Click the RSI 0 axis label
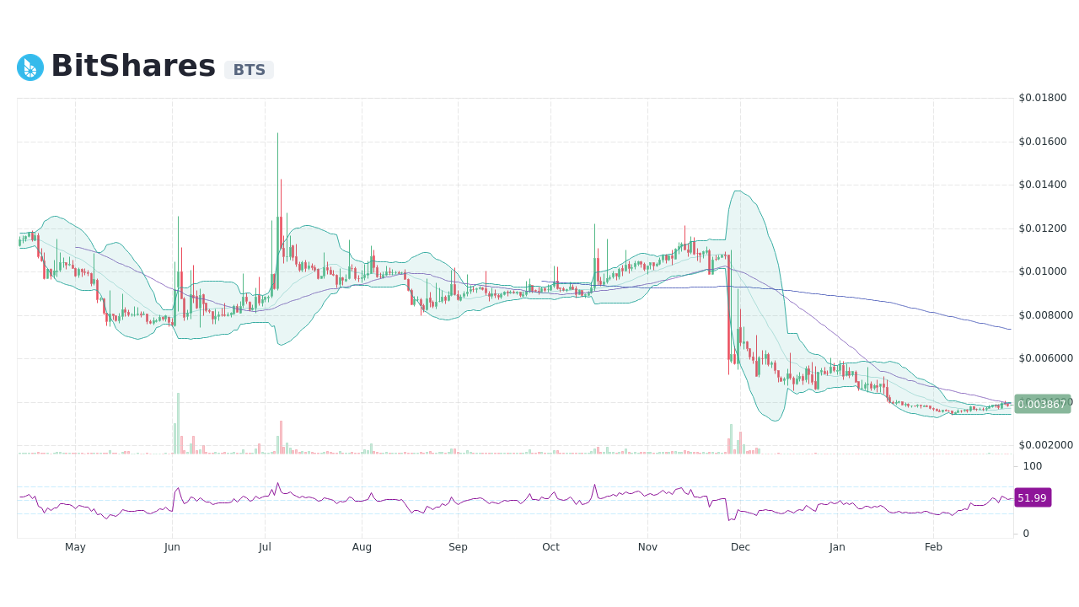Image resolution: width=1079 pixels, height=607 pixels. [1026, 534]
